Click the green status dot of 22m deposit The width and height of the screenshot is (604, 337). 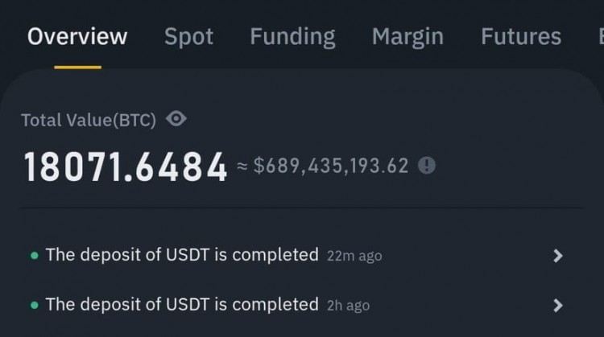[x=35, y=256]
